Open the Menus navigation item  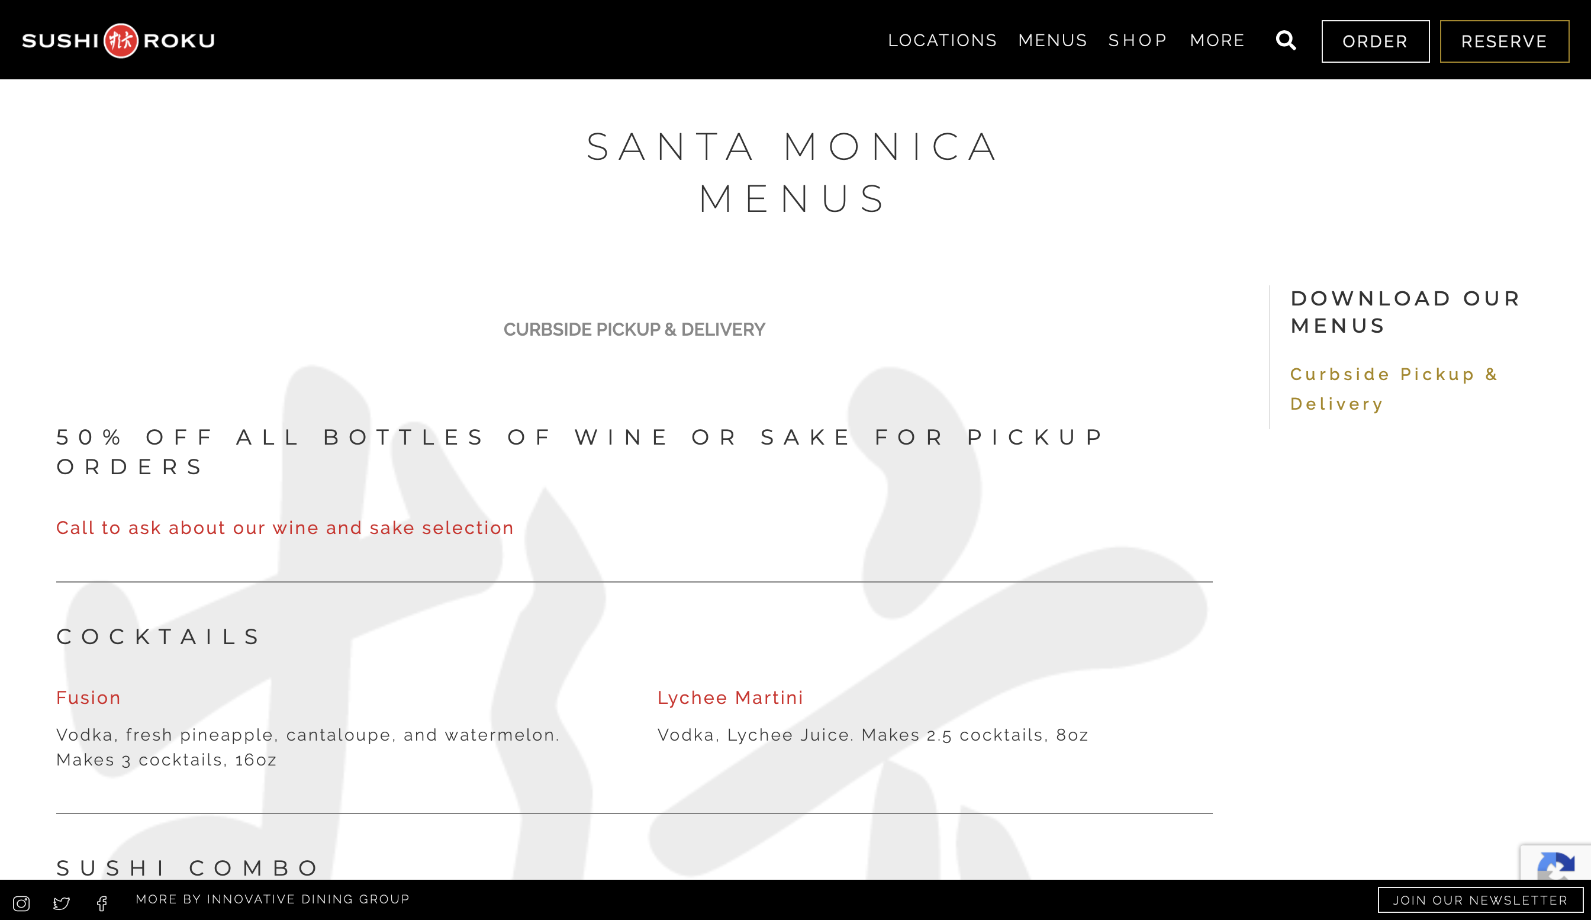tap(1052, 40)
